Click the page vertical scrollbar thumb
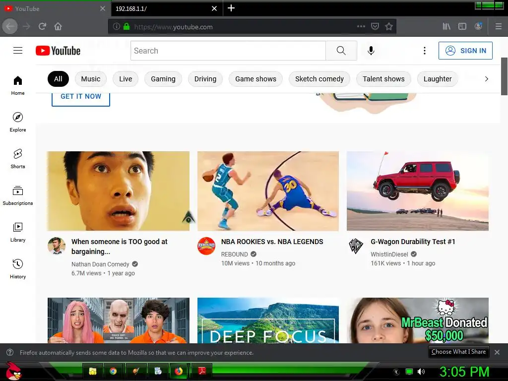Screen dimensions: 508x381 (x=504, y=76)
